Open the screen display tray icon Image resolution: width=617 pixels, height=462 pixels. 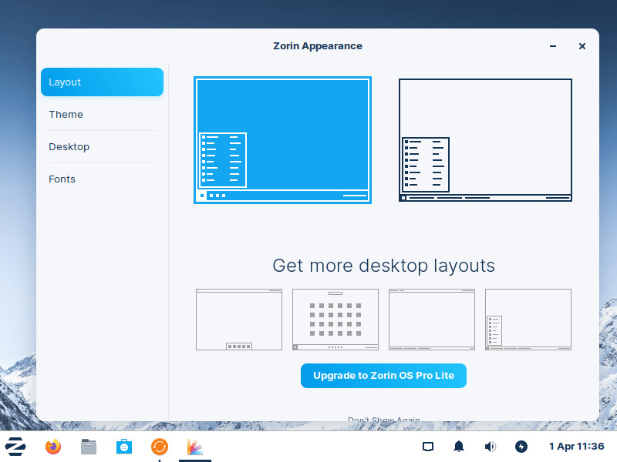(x=428, y=447)
